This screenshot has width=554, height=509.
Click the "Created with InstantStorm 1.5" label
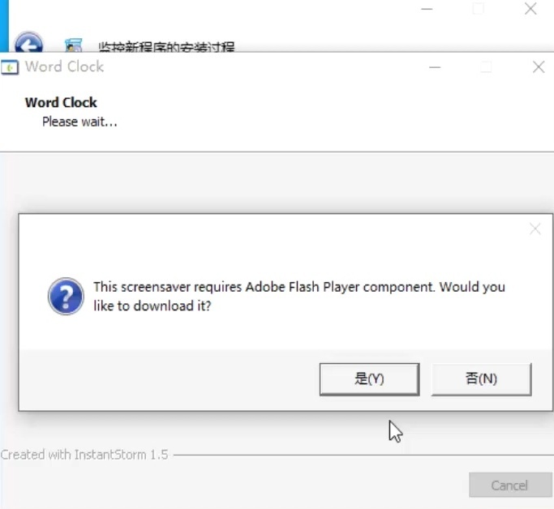84,455
